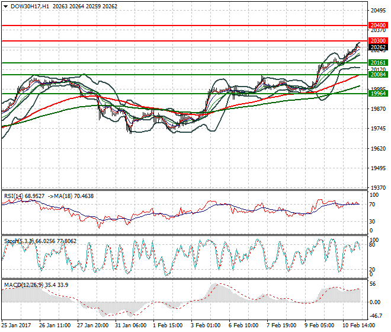Click the green 20161 level label
Image resolution: width=391 pixels, height=332 pixels.
pyautogui.click(x=378, y=63)
